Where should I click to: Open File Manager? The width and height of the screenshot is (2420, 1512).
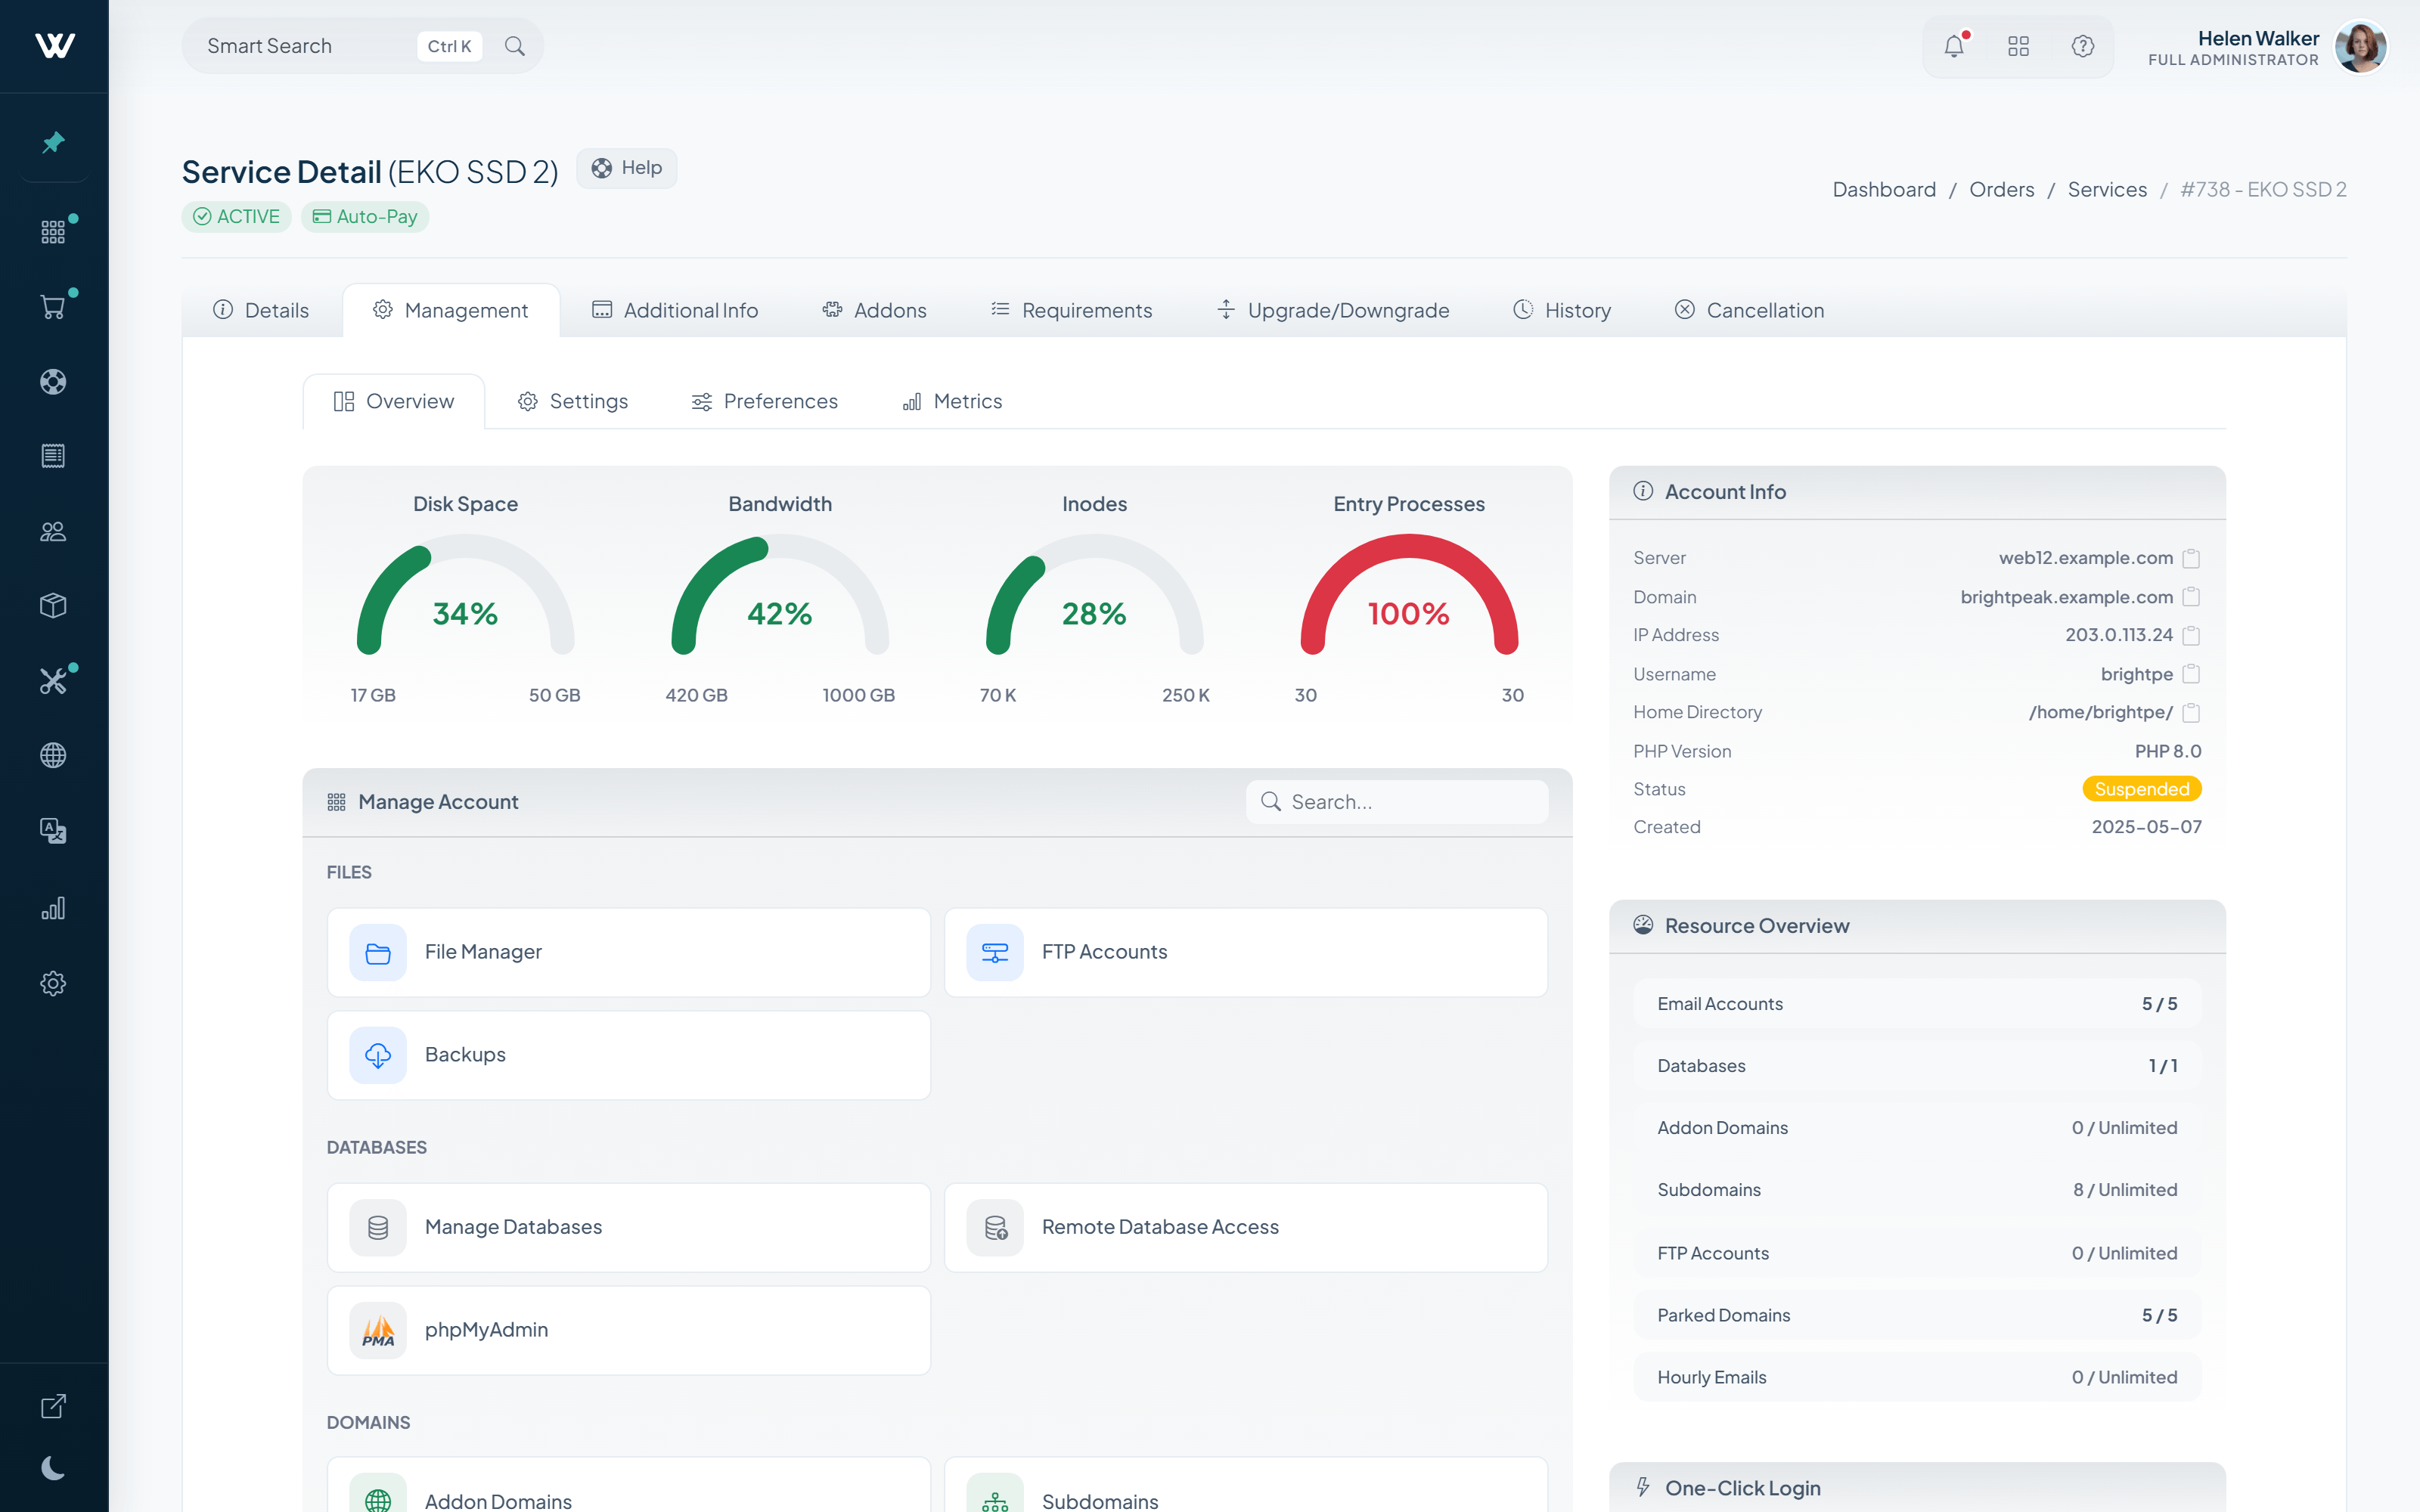tap(629, 952)
